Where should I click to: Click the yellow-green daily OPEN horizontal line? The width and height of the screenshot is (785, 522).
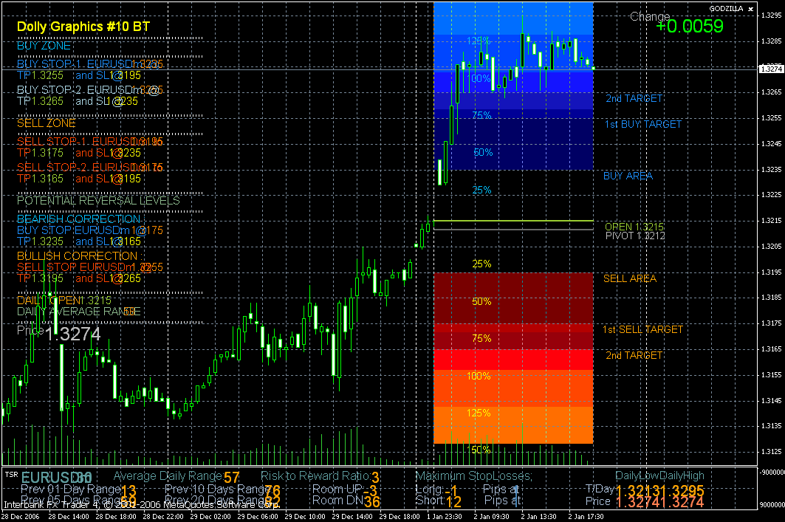(513, 221)
